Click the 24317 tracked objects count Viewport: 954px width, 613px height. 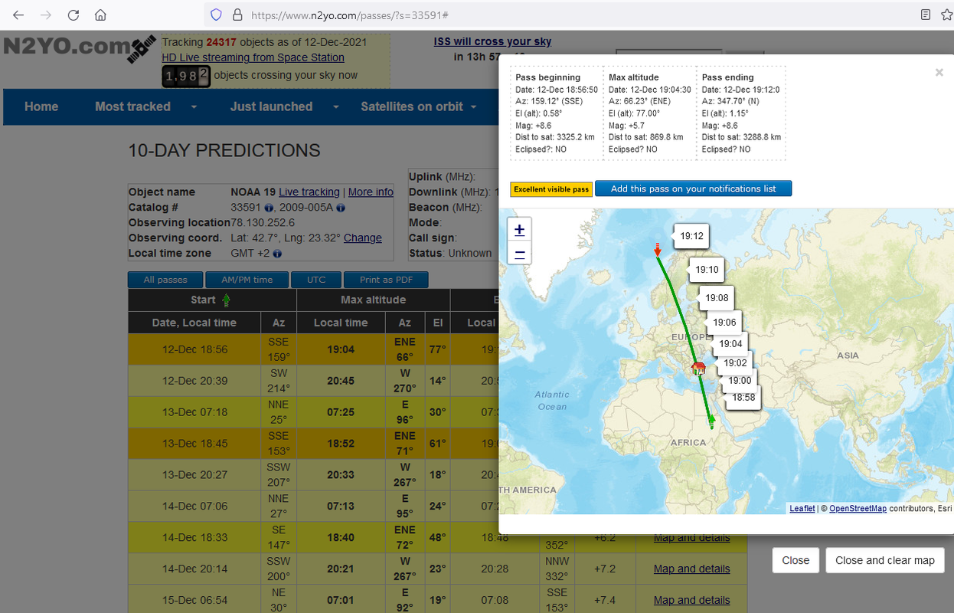(221, 42)
